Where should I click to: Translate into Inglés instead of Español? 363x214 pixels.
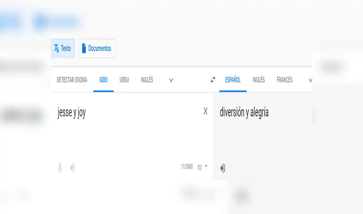(259, 80)
